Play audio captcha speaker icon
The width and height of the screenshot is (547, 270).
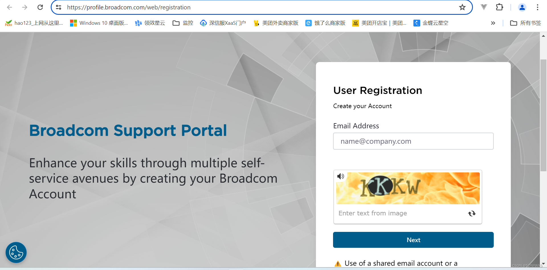coord(341,176)
